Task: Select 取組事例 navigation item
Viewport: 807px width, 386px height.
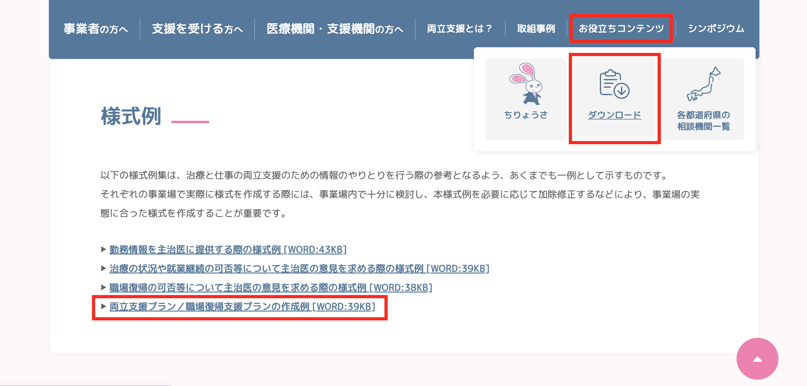Action: pyautogui.click(x=536, y=29)
